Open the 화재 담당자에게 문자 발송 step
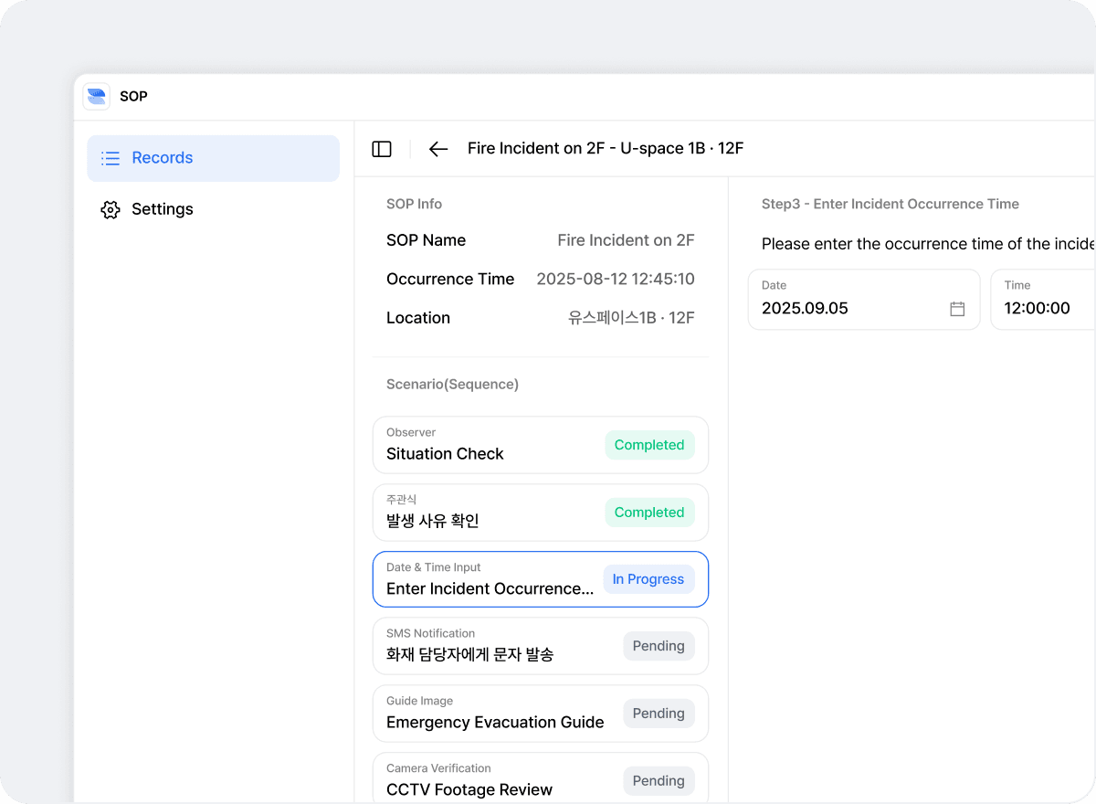The height and width of the screenshot is (804, 1096). coord(469,654)
